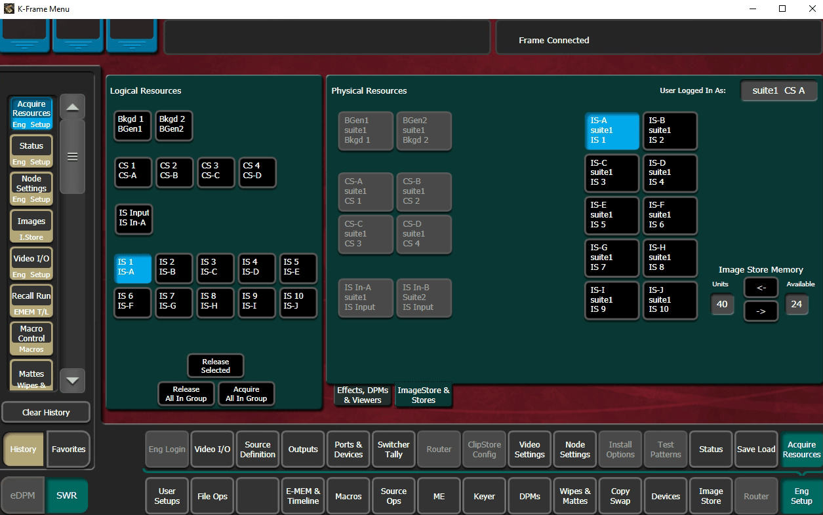The width and height of the screenshot is (823, 515).
Task: Open the suite1 CS A login button
Action: [778, 90]
